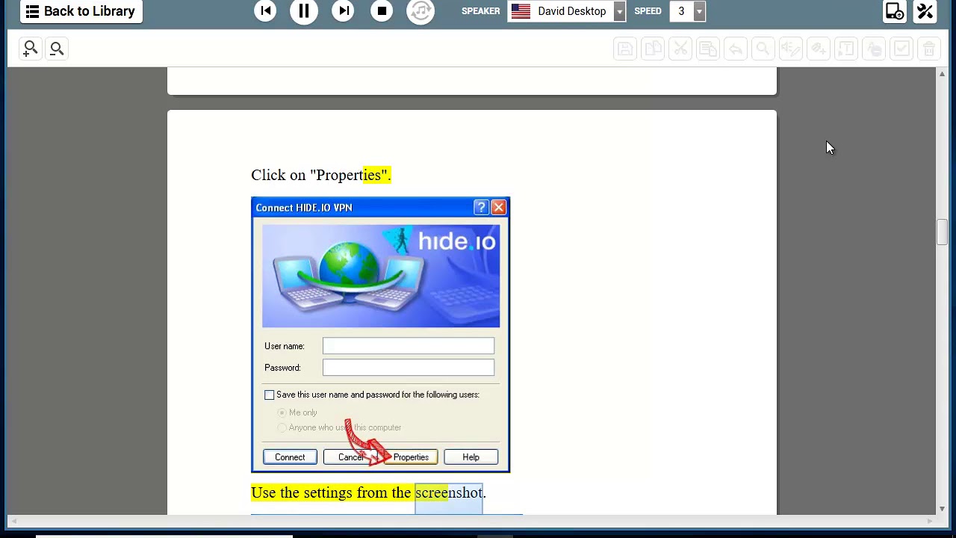Click the checkmark toolbar icon
956x538 pixels.
(x=901, y=49)
